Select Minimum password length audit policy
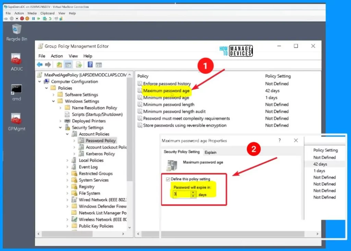This screenshot has height=251, width=351. tap(174, 111)
